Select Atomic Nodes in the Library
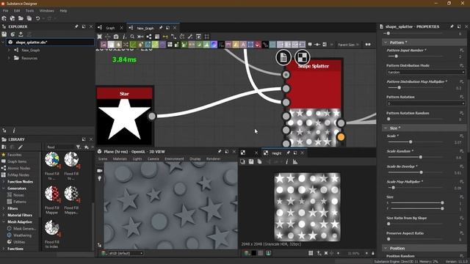The height and width of the screenshot is (264, 470). [x=18, y=168]
